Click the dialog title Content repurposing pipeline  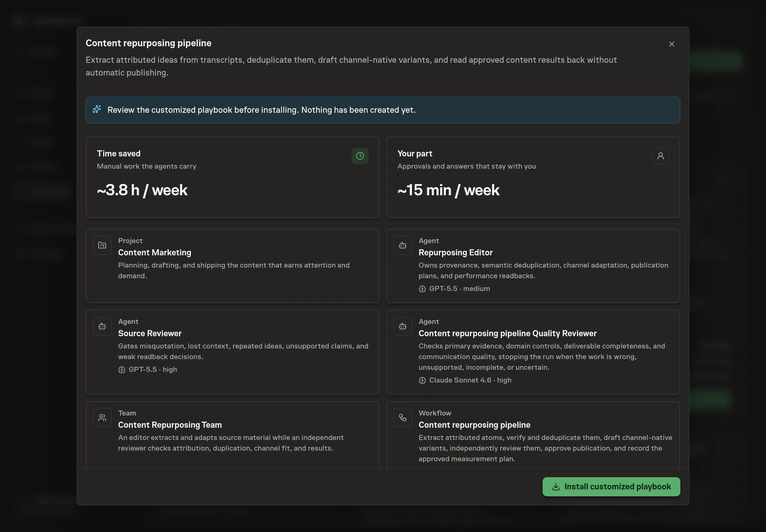click(148, 43)
